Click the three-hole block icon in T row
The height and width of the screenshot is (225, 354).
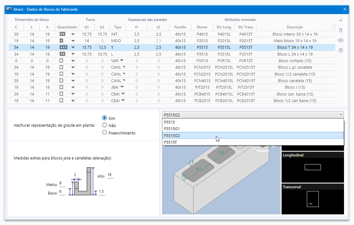click(x=63, y=47)
